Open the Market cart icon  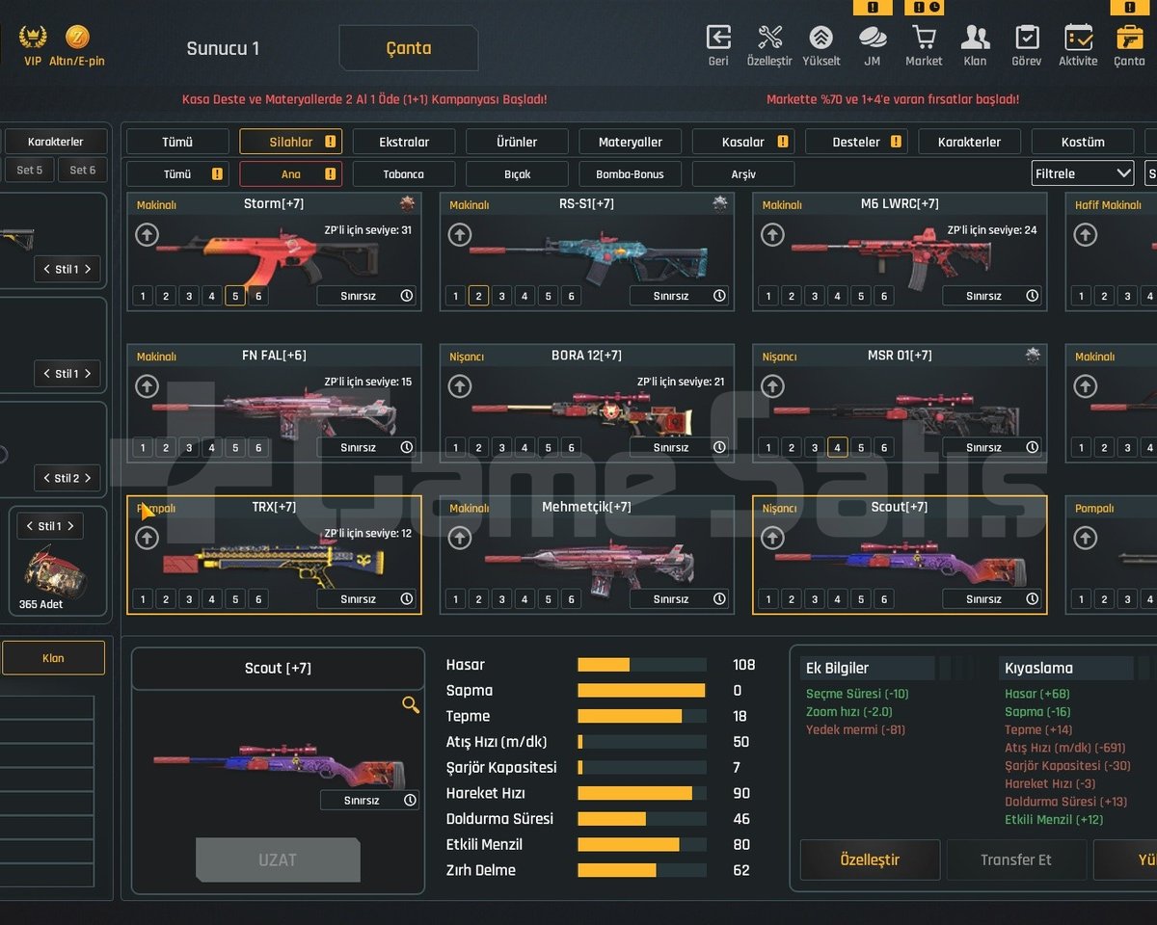(924, 39)
